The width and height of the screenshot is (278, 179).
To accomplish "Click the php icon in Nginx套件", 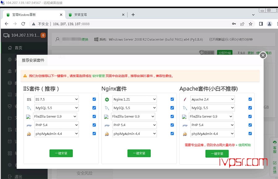I will pos(107,125).
